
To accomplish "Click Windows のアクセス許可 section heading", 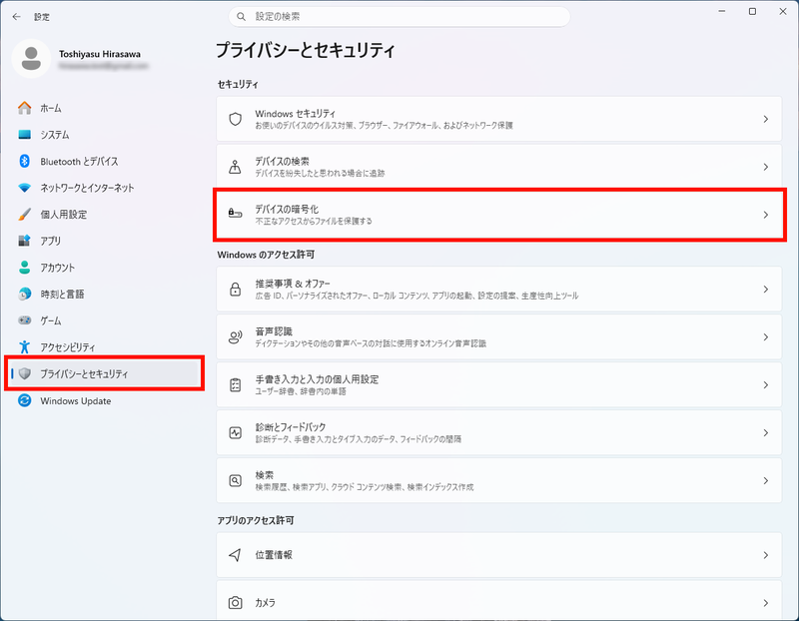I will click(266, 255).
